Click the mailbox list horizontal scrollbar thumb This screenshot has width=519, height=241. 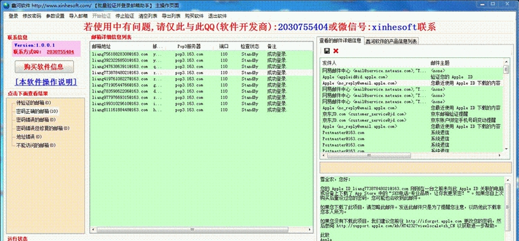point(192,229)
